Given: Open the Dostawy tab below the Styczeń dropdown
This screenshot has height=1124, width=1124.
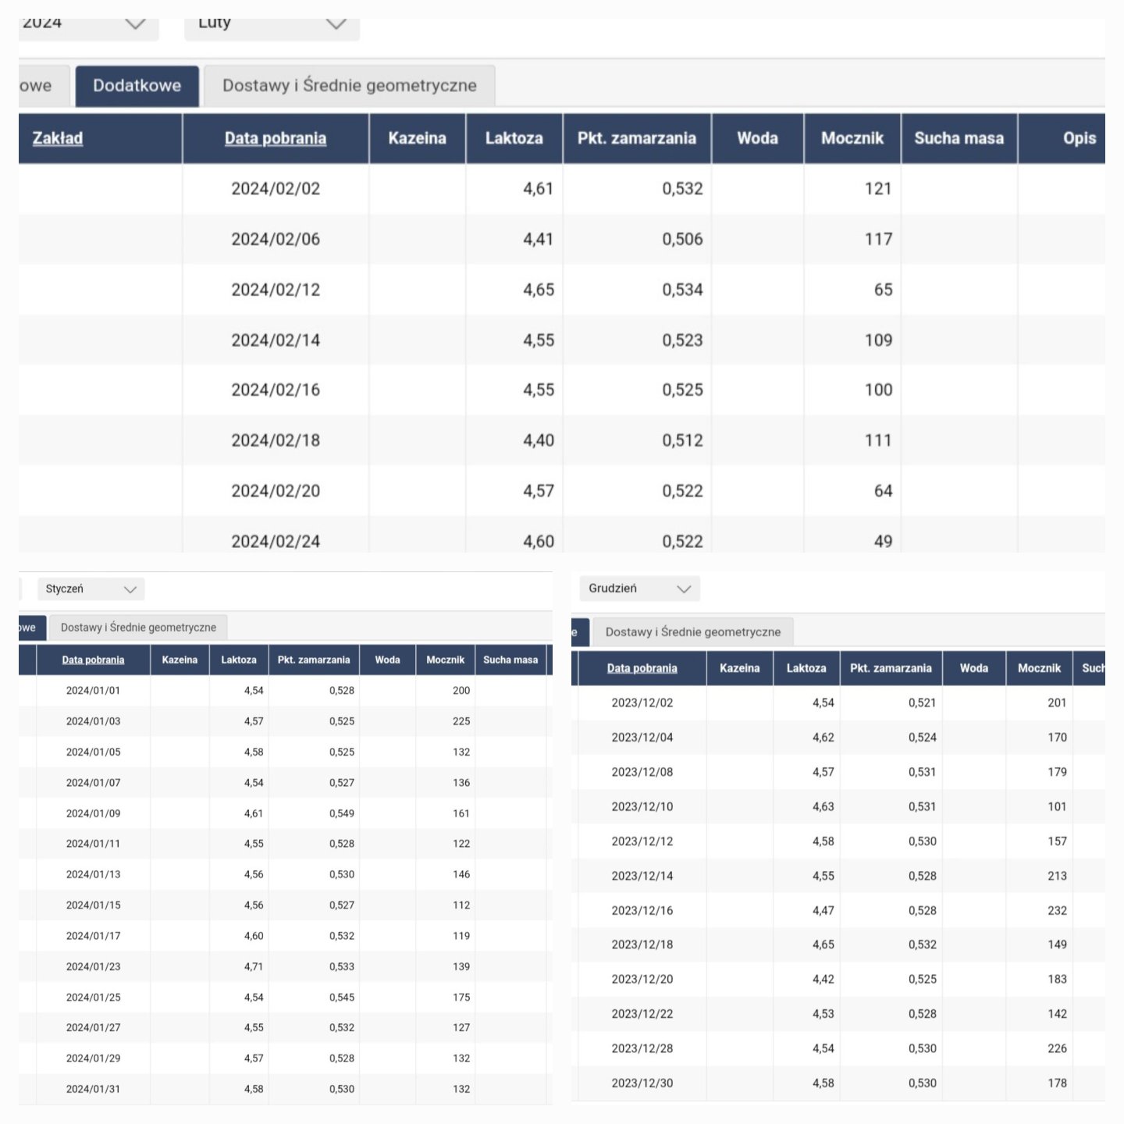Looking at the screenshot, I should click(x=138, y=628).
